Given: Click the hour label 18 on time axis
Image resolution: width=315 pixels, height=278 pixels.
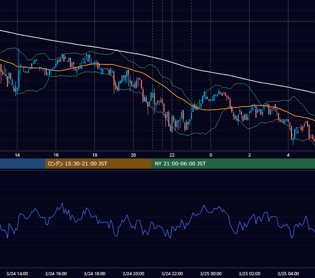Looking at the screenshot, I should pyautogui.click(x=94, y=155).
